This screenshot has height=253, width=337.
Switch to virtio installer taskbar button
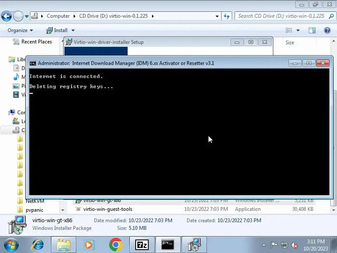[x=194, y=245]
